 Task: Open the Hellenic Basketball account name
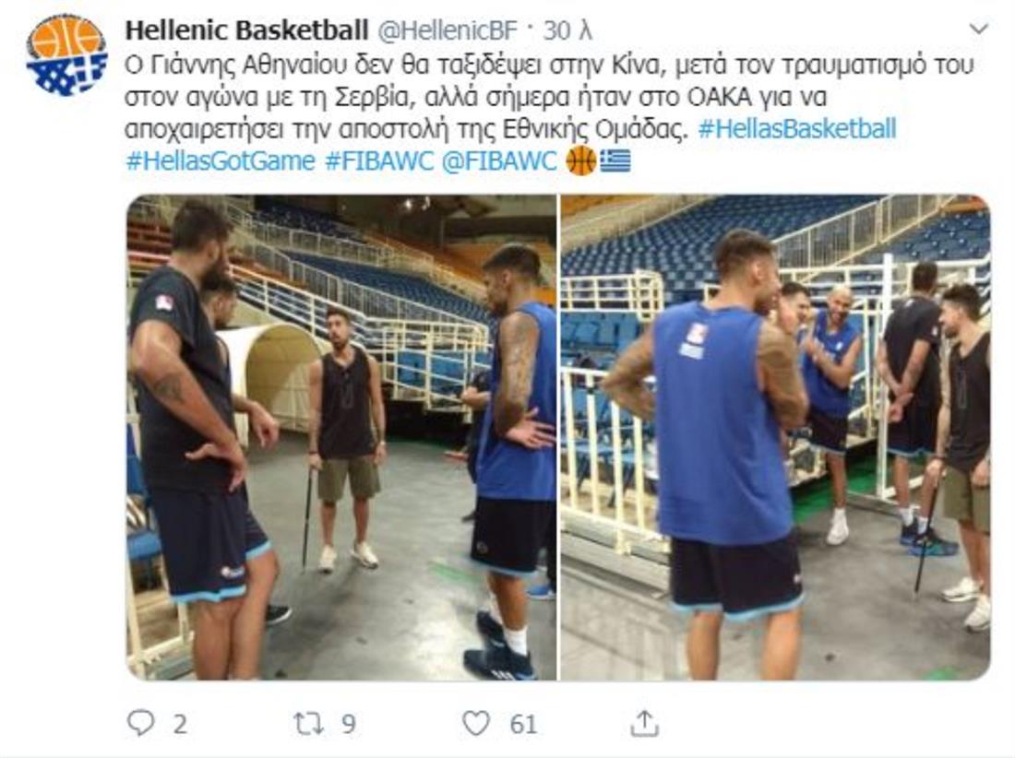pyautogui.click(x=246, y=30)
